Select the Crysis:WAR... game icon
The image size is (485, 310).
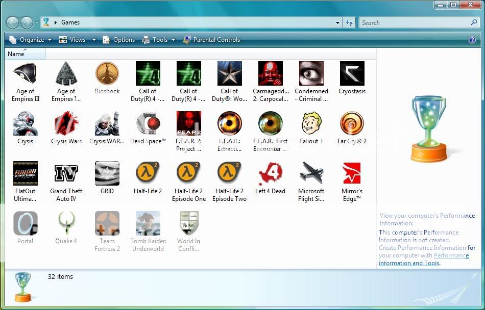point(107,123)
